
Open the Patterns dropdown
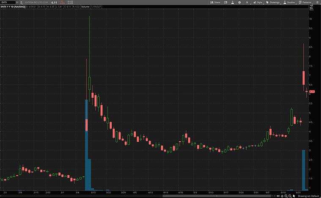(x=306, y=2)
